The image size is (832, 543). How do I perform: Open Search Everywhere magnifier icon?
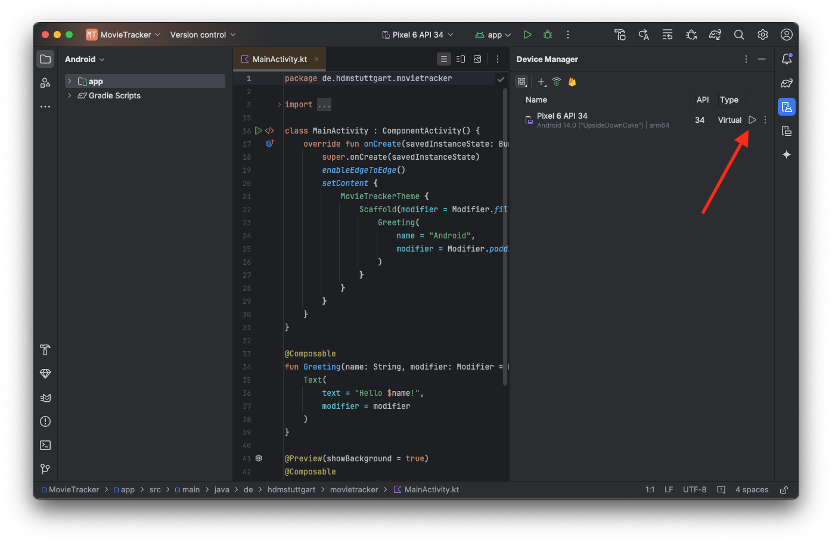[739, 35]
